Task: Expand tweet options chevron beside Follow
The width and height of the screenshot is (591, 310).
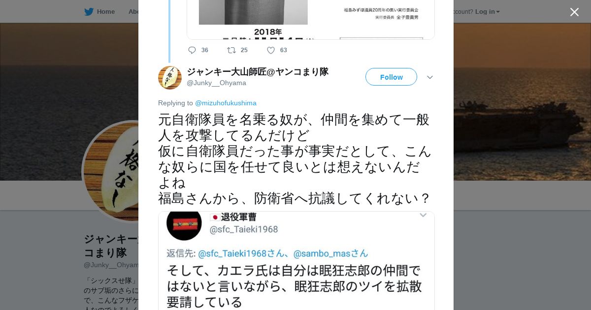Action: (430, 77)
